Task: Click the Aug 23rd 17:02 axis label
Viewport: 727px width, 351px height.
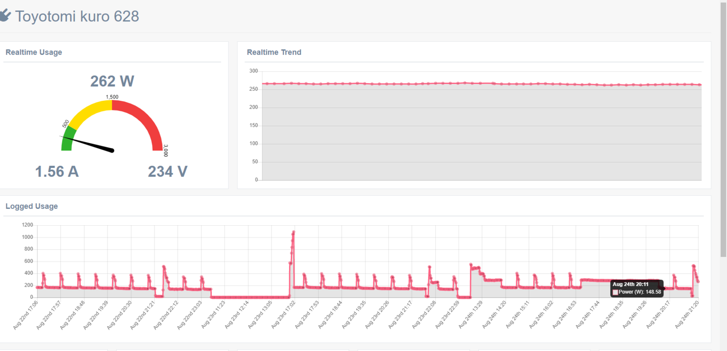Action: tap(283, 315)
